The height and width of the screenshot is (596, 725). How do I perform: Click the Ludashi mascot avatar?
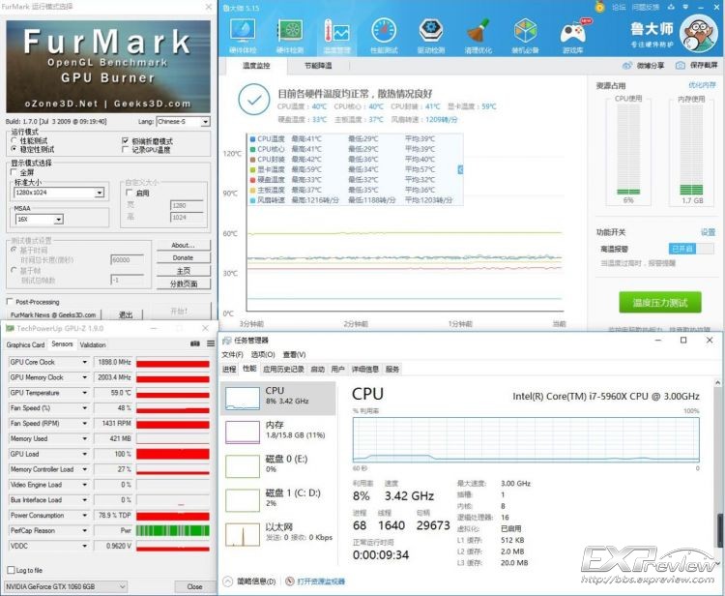pos(698,33)
